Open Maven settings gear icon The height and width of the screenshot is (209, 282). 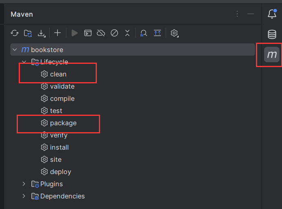(x=175, y=33)
